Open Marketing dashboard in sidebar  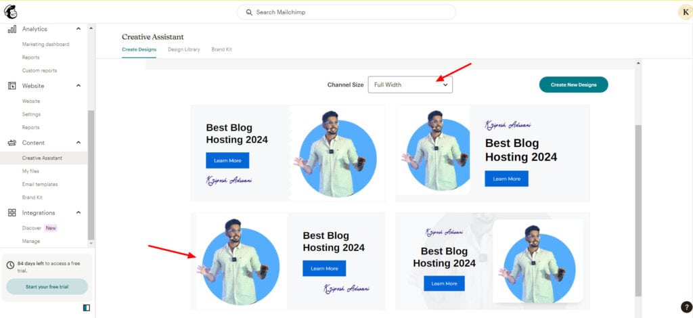click(45, 44)
